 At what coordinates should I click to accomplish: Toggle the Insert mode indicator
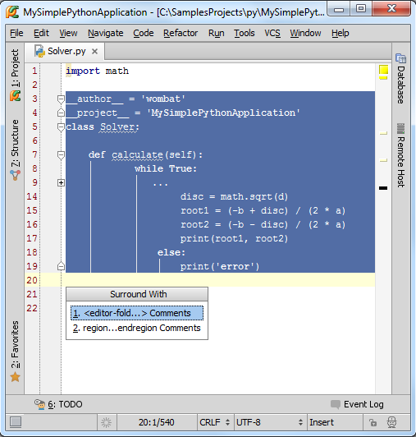322,422
